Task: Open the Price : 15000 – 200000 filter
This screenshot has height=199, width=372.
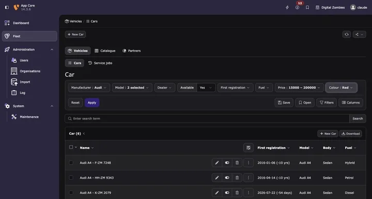Action: [x=299, y=88]
